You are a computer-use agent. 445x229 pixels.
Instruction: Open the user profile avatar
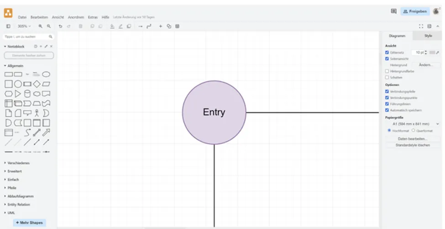(436, 11)
